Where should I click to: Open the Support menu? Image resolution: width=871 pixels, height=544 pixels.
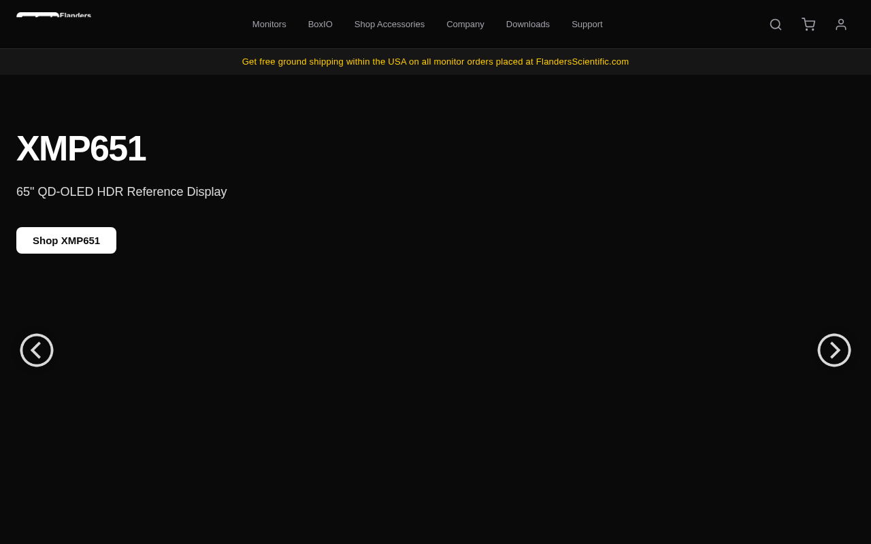coord(587,24)
